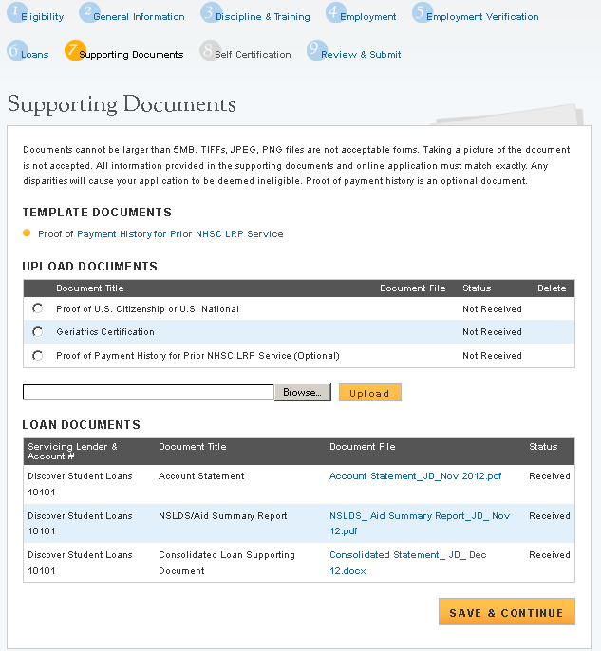601x651 pixels.
Task: Click the Save & Continue button
Action: (507, 611)
